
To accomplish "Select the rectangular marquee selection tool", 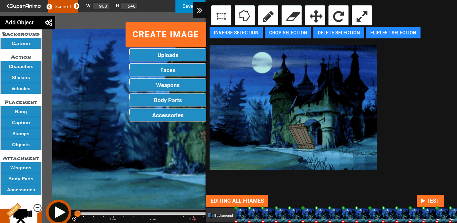I will pos(221,15).
